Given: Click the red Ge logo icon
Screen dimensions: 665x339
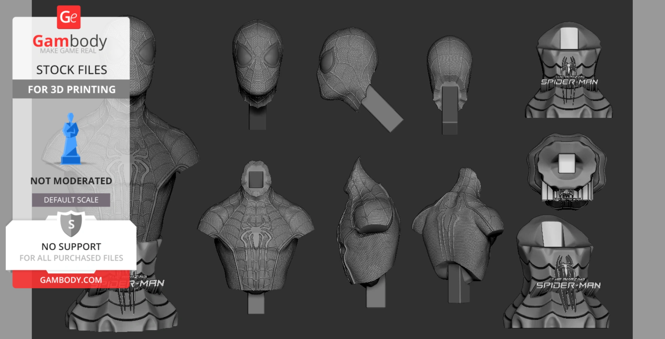Looking at the screenshot, I should pos(69,17).
